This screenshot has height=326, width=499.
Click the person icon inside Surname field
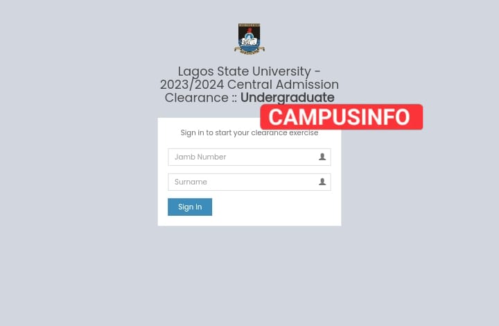[x=322, y=182]
